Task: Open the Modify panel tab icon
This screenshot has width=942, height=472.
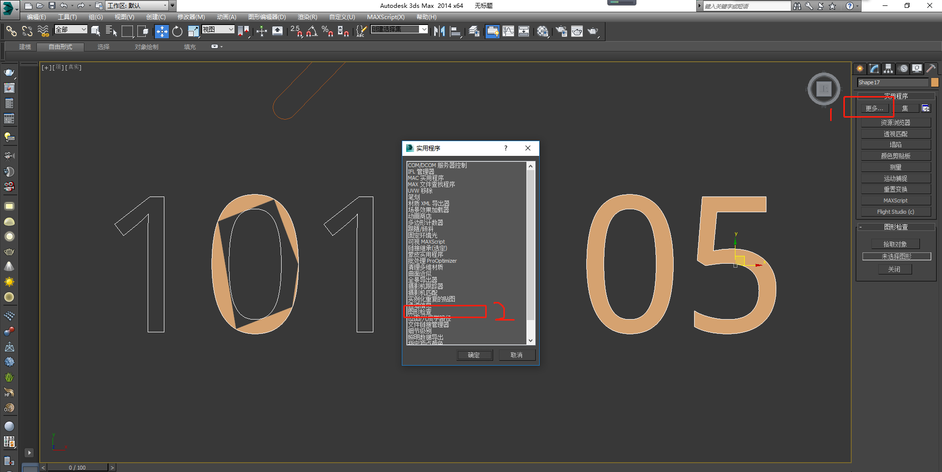Action: (x=874, y=69)
